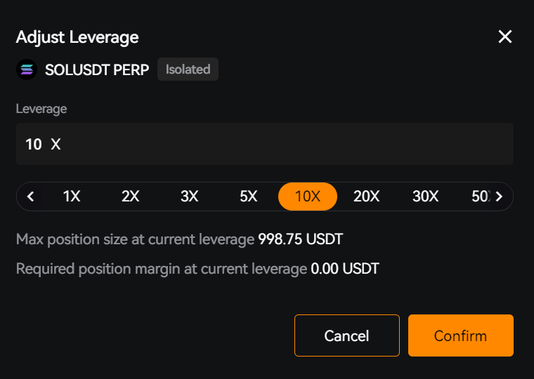
Task: Click the Adjust Leverage dialog title
Action: [77, 37]
